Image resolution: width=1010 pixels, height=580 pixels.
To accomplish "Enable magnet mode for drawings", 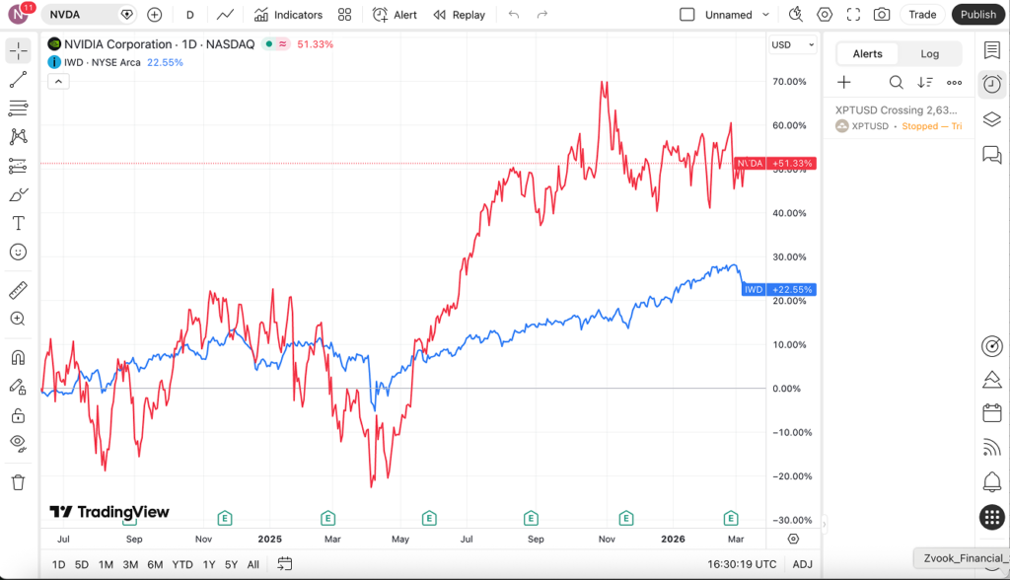I will point(19,355).
